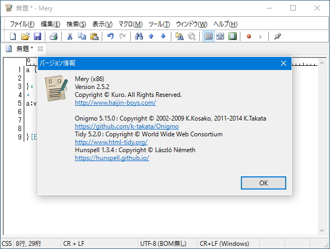Click the Mery logo in version dialog
Viewport: 330px width, 249px height.
pos(56,88)
